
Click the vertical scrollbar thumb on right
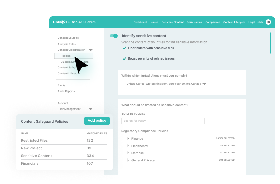click(x=270, y=43)
